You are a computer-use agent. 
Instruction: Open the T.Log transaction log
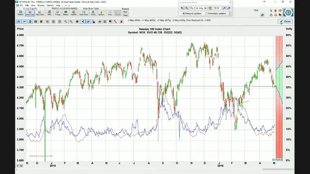[57, 13]
